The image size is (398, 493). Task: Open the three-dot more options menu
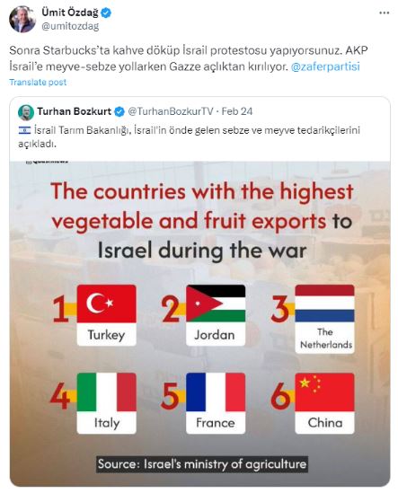click(x=385, y=13)
